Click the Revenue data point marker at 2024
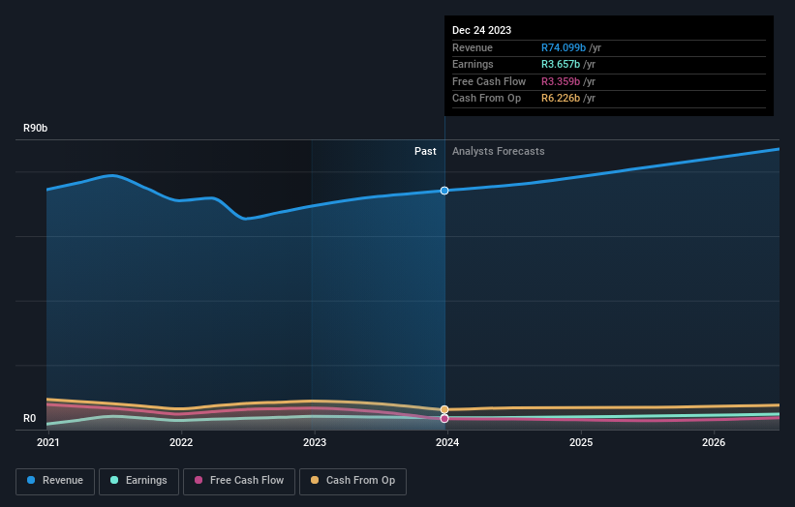Image resolution: width=795 pixels, height=507 pixels. click(444, 191)
